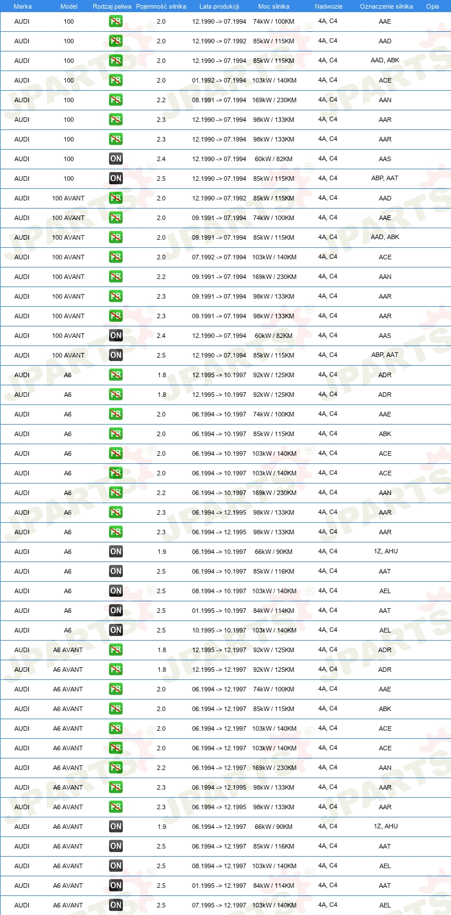Click the Nadwozie column header
The image size is (451, 915).
point(329,6)
